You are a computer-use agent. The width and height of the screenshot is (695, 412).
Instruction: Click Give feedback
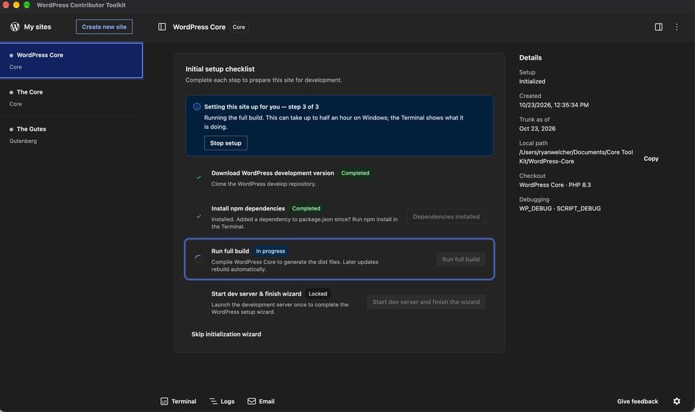coord(637,401)
